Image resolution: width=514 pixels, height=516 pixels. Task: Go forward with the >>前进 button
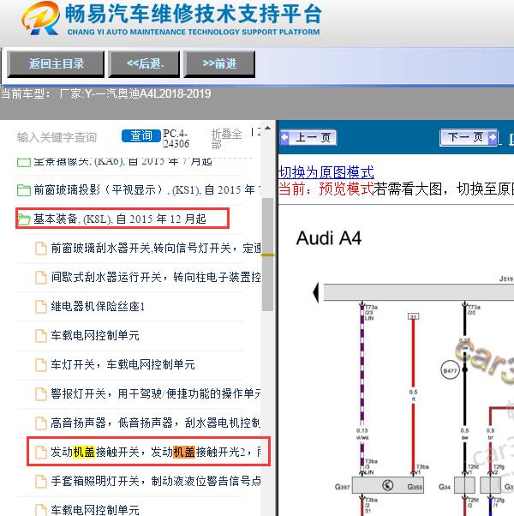tap(219, 63)
